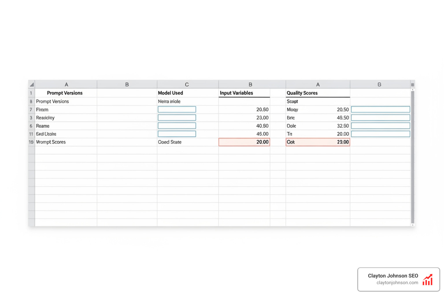Click the blue input box beside Fimrn
Screen dimensions: 444x296
(x=177, y=109)
